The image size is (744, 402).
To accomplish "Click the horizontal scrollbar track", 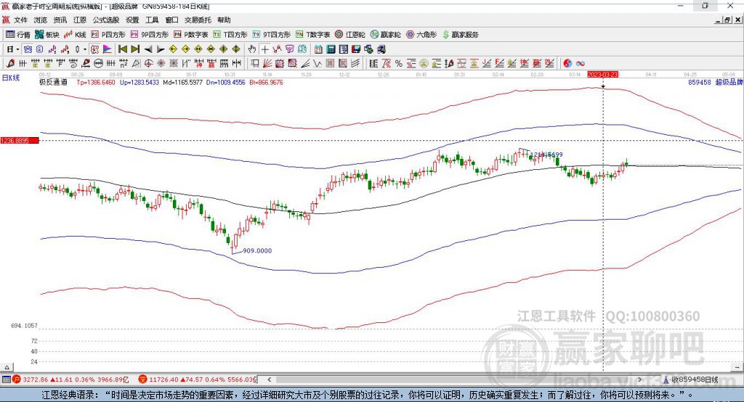I will [454, 380].
